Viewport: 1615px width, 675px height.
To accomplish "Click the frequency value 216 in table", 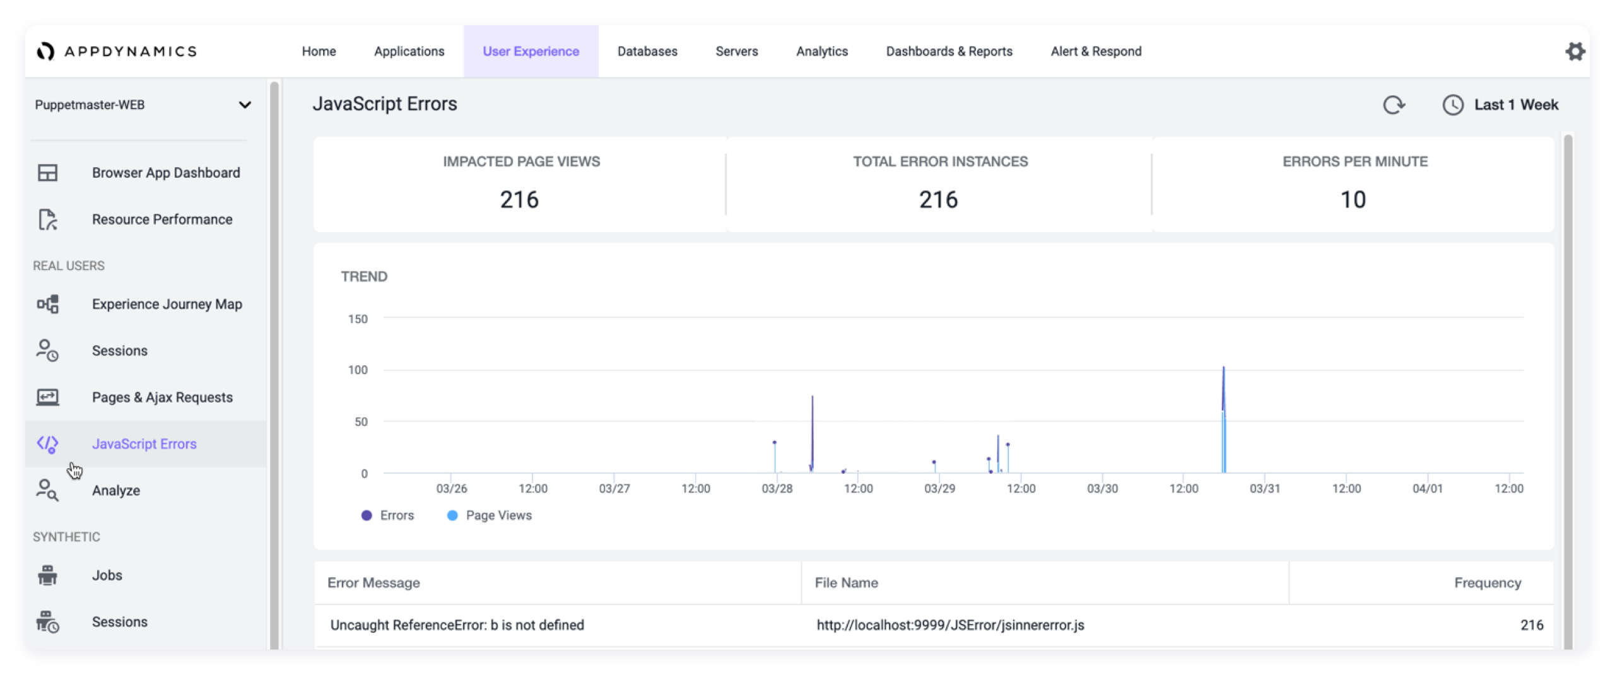I will coord(1531,625).
